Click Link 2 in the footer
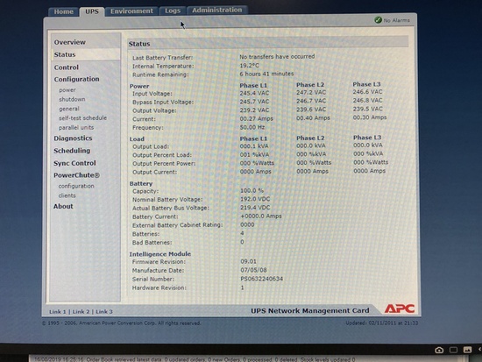This screenshot has height=362, width=482. [81, 311]
